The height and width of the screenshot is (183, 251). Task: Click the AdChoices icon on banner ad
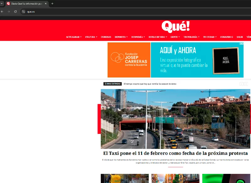[x=241, y=44]
